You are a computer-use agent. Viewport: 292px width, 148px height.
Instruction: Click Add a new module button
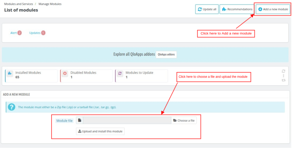pyautogui.click(x=273, y=9)
